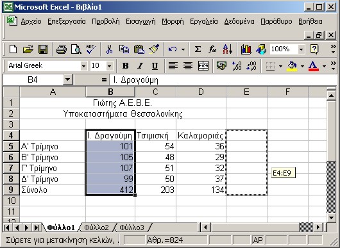Open the Fill Color paint bucket
The image size is (340, 248).
(x=292, y=65)
